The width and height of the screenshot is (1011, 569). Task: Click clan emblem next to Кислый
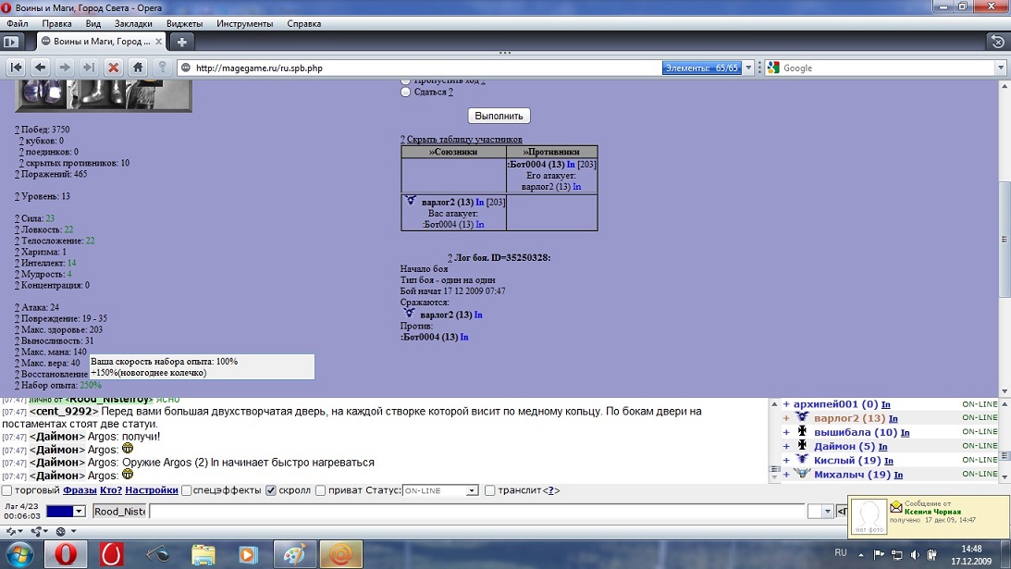point(801,459)
